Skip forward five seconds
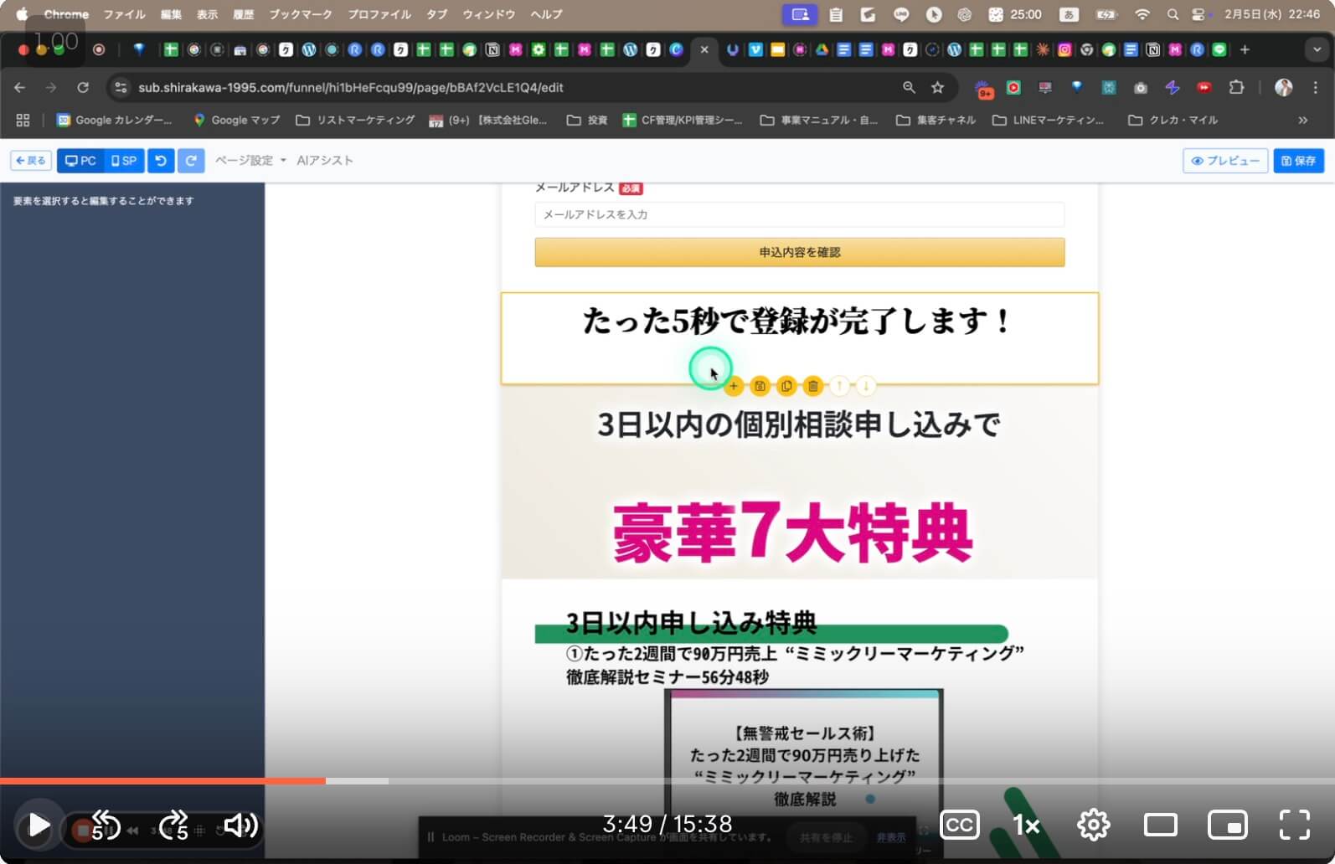Viewport: 1335px width, 864px height. (x=173, y=825)
